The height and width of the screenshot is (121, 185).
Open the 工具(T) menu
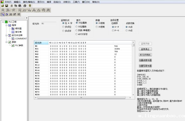tap(76, 2)
